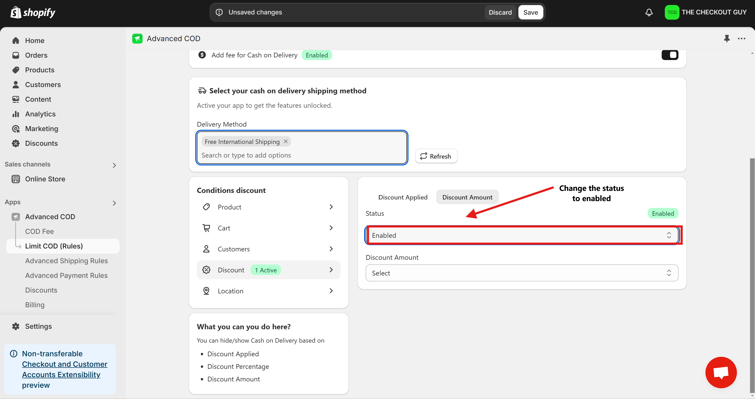Click the Location pin icon
The height and width of the screenshot is (399, 755).
point(206,291)
